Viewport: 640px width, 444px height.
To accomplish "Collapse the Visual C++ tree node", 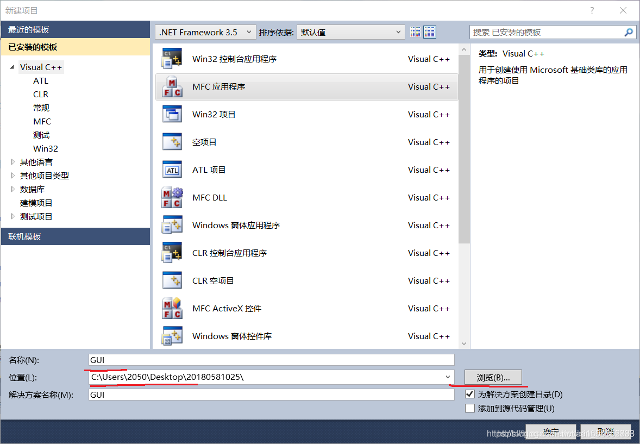I will 12,67.
